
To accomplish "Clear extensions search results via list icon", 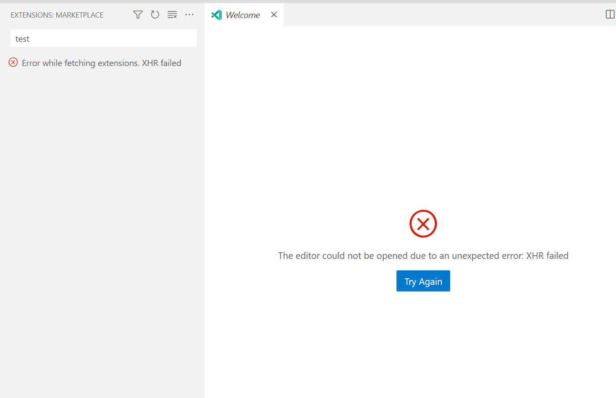I will click(172, 15).
